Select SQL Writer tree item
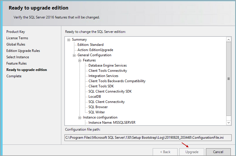The width and height of the screenshot is (236, 156). pyautogui.click(x=97, y=112)
